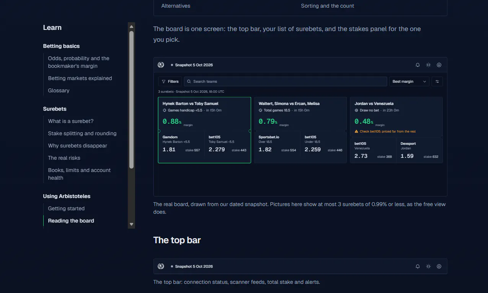Click the stake 446 value
This screenshot has height=293, width=488.
[335, 151]
